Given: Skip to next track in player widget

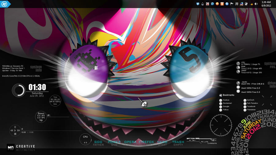Looking at the screenshot, I should 18,131.
